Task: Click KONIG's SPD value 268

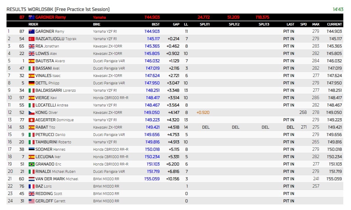Action: [303, 113]
